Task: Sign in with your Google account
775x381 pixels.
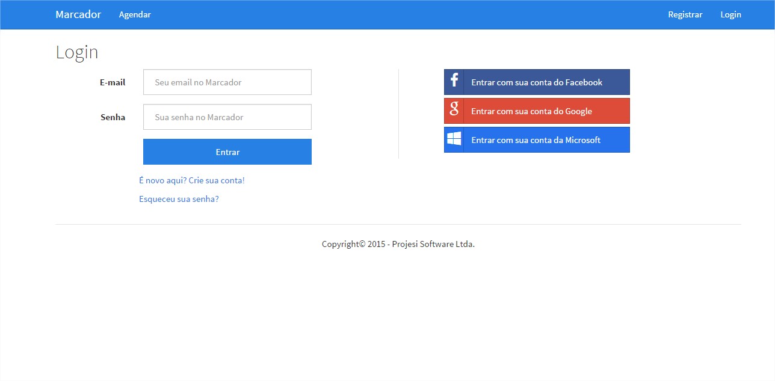Action: click(x=537, y=111)
